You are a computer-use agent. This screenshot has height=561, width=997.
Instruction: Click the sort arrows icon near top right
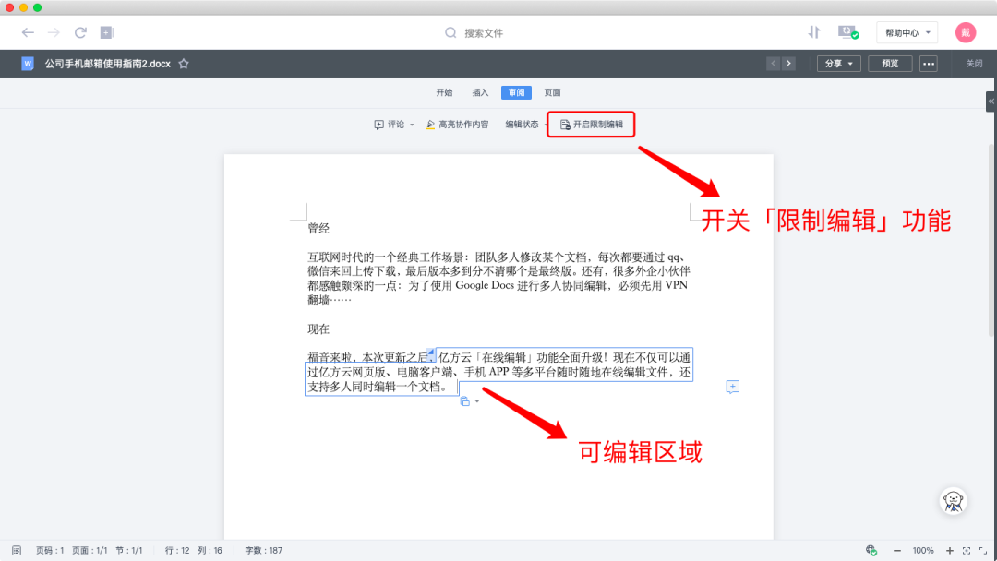(x=813, y=31)
